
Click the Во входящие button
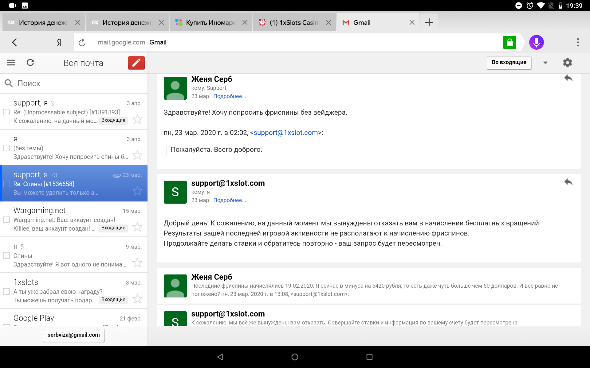509,63
